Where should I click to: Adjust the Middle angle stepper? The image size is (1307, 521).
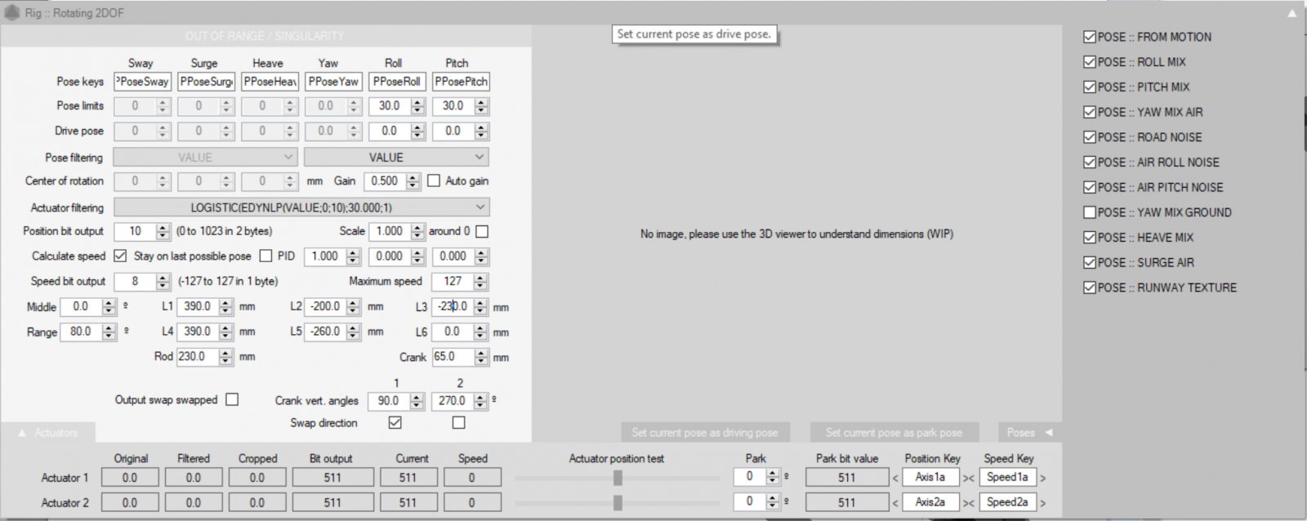(109, 307)
